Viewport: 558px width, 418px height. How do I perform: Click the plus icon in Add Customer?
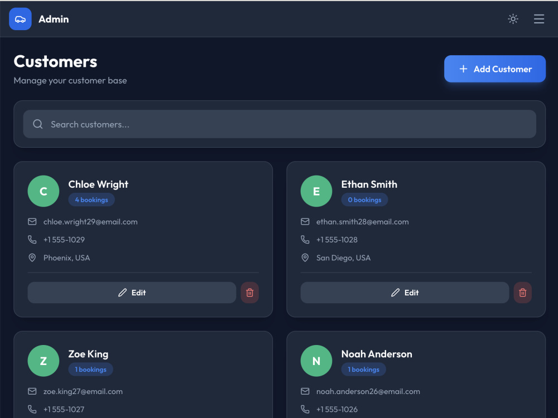[463, 69]
